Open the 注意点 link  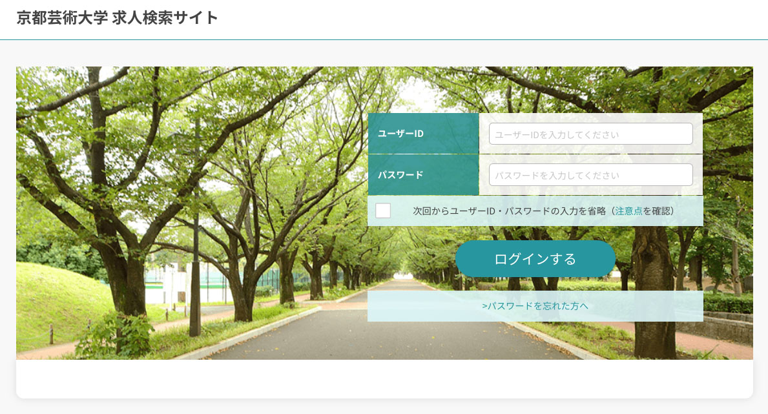pos(628,211)
